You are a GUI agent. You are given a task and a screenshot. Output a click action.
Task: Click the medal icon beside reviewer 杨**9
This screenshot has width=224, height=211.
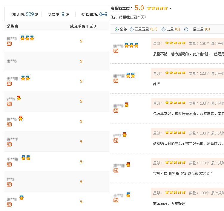127,105
